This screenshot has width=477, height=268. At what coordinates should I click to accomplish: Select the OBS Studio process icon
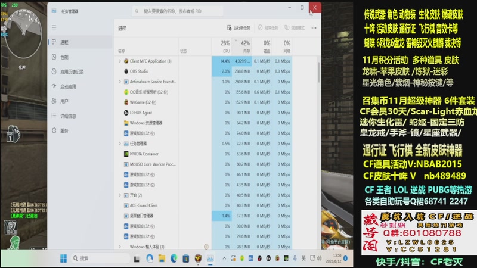tap(126, 71)
